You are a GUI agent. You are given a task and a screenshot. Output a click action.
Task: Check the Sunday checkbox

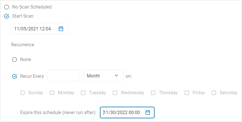pyautogui.click(x=22, y=92)
